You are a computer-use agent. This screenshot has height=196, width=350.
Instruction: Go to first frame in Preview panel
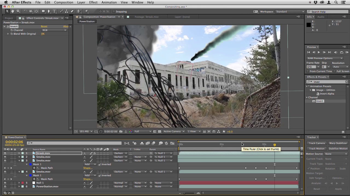[308, 52]
